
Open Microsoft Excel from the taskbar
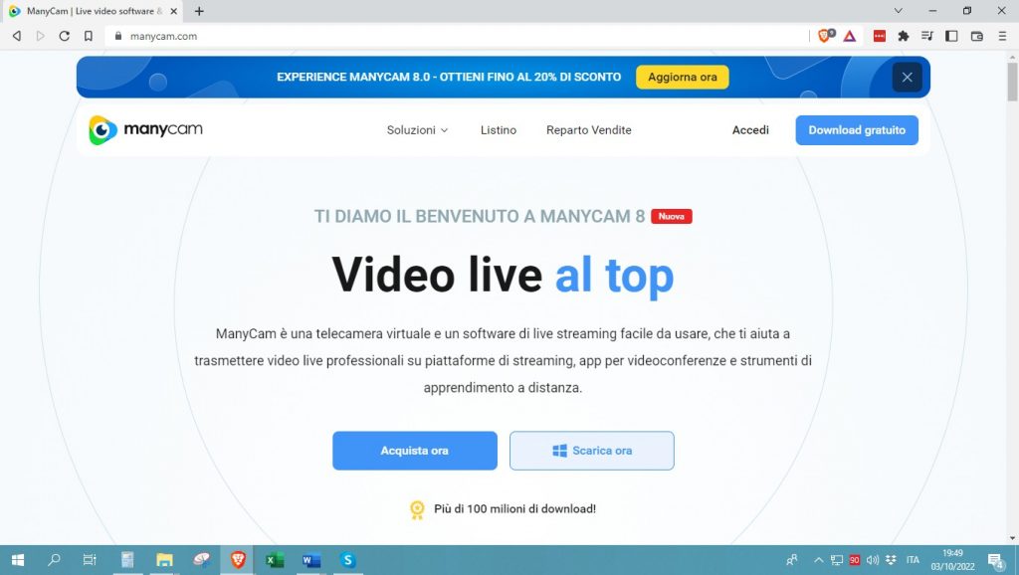click(274, 560)
